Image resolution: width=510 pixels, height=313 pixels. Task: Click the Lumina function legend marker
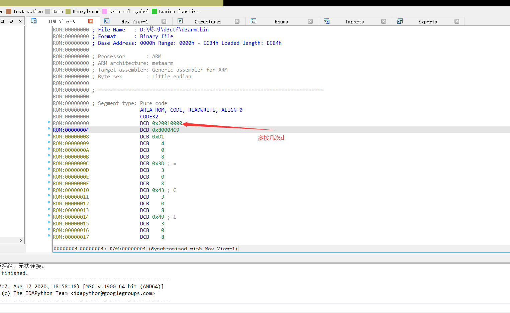coord(154,11)
